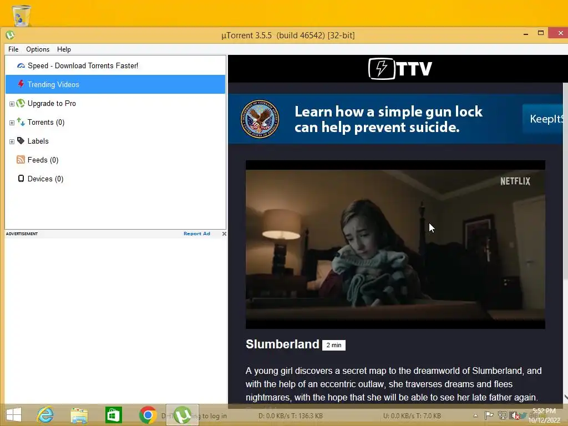The image size is (568, 426).
Task: Click the Report Ad link
Action: (x=197, y=234)
